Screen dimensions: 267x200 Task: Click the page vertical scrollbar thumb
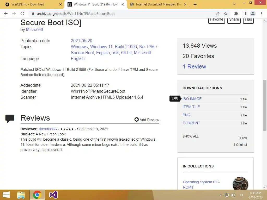265,105
